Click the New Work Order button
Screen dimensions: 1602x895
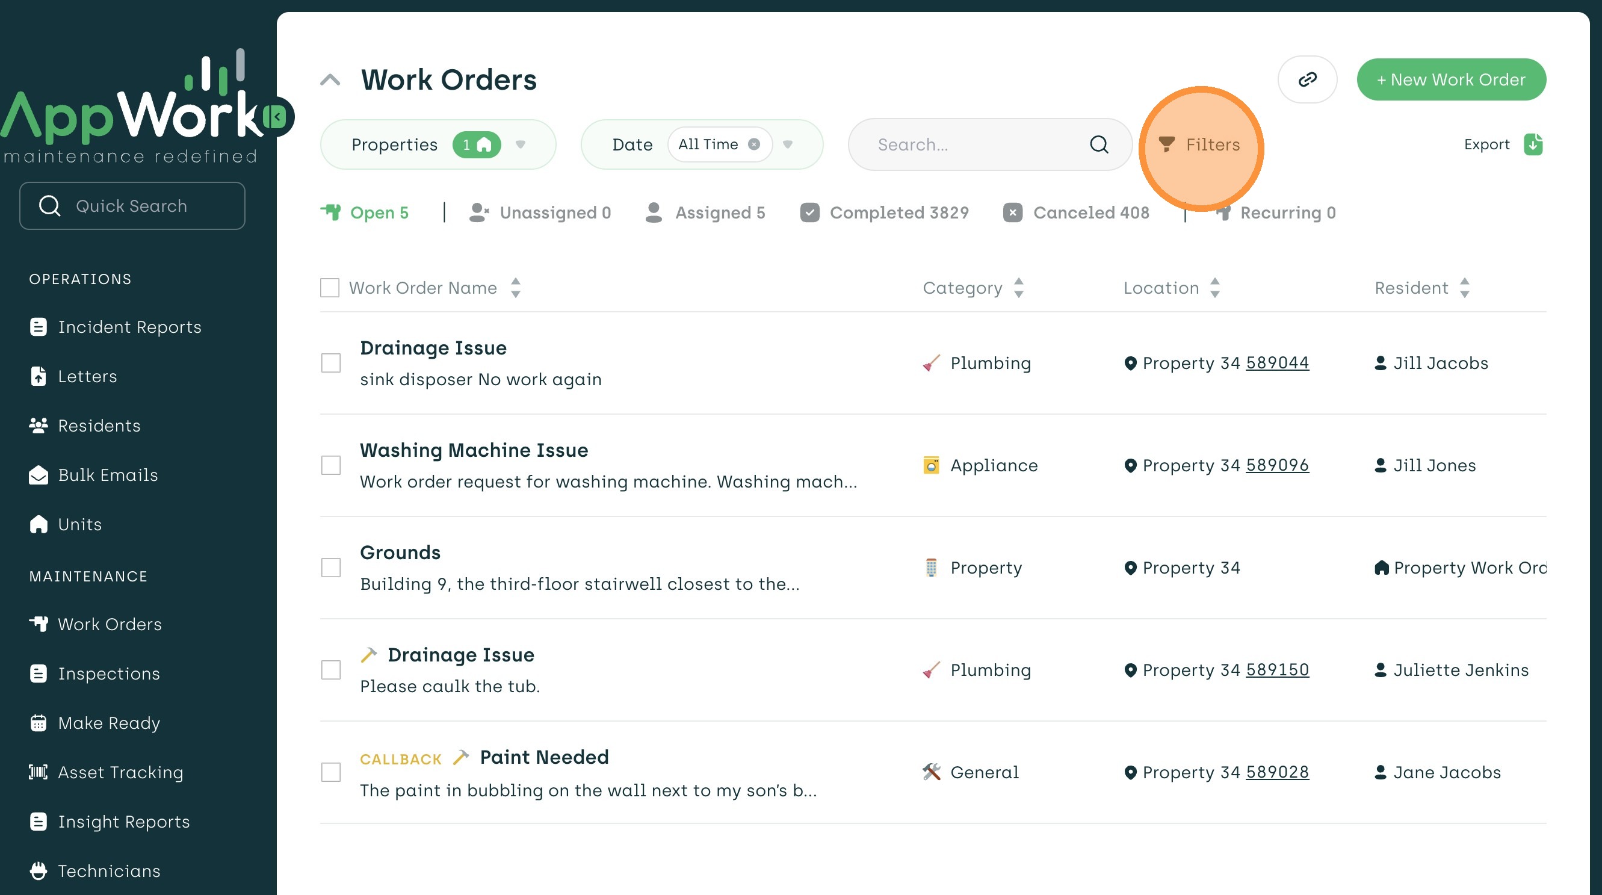click(1451, 79)
